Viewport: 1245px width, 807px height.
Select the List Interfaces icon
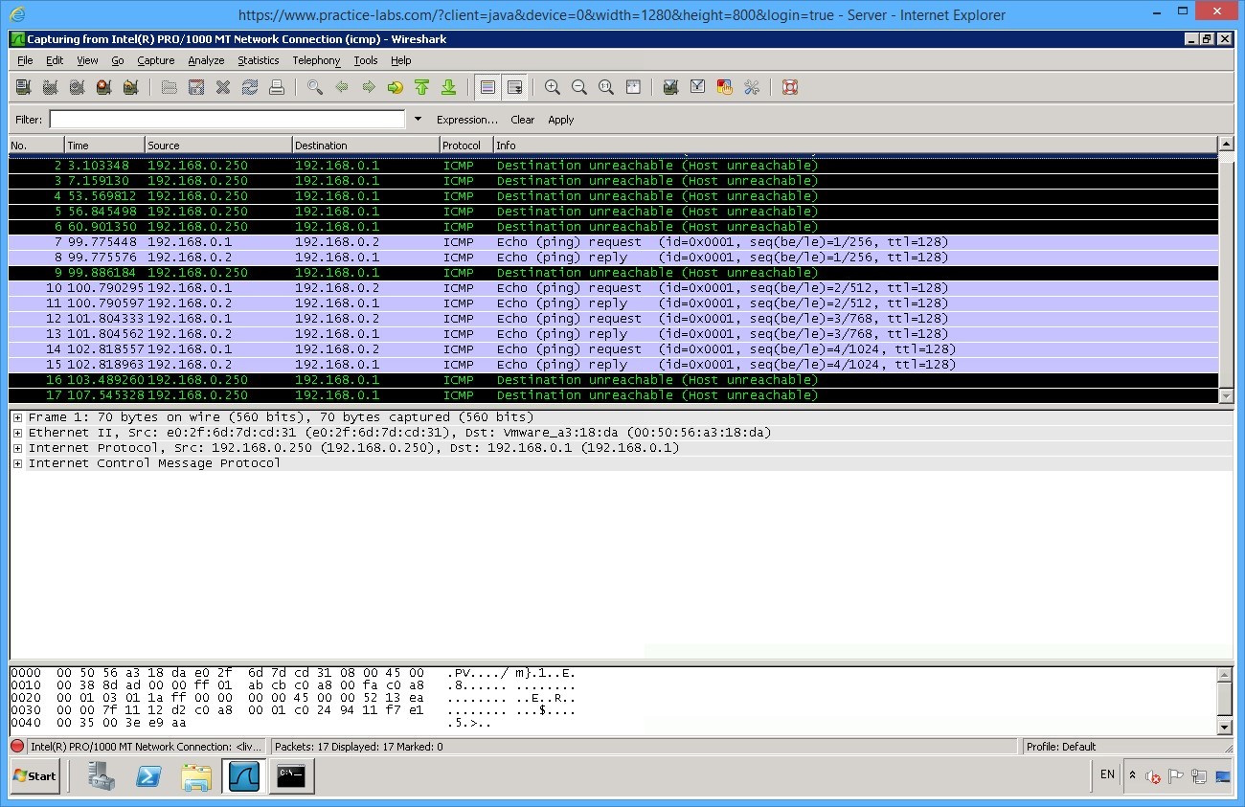point(23,87)
